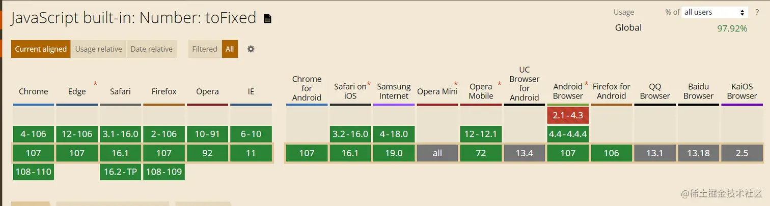Switch to Usage relative view
The image size is (770, 206).
pyautogui.click(x=98, y=49)
